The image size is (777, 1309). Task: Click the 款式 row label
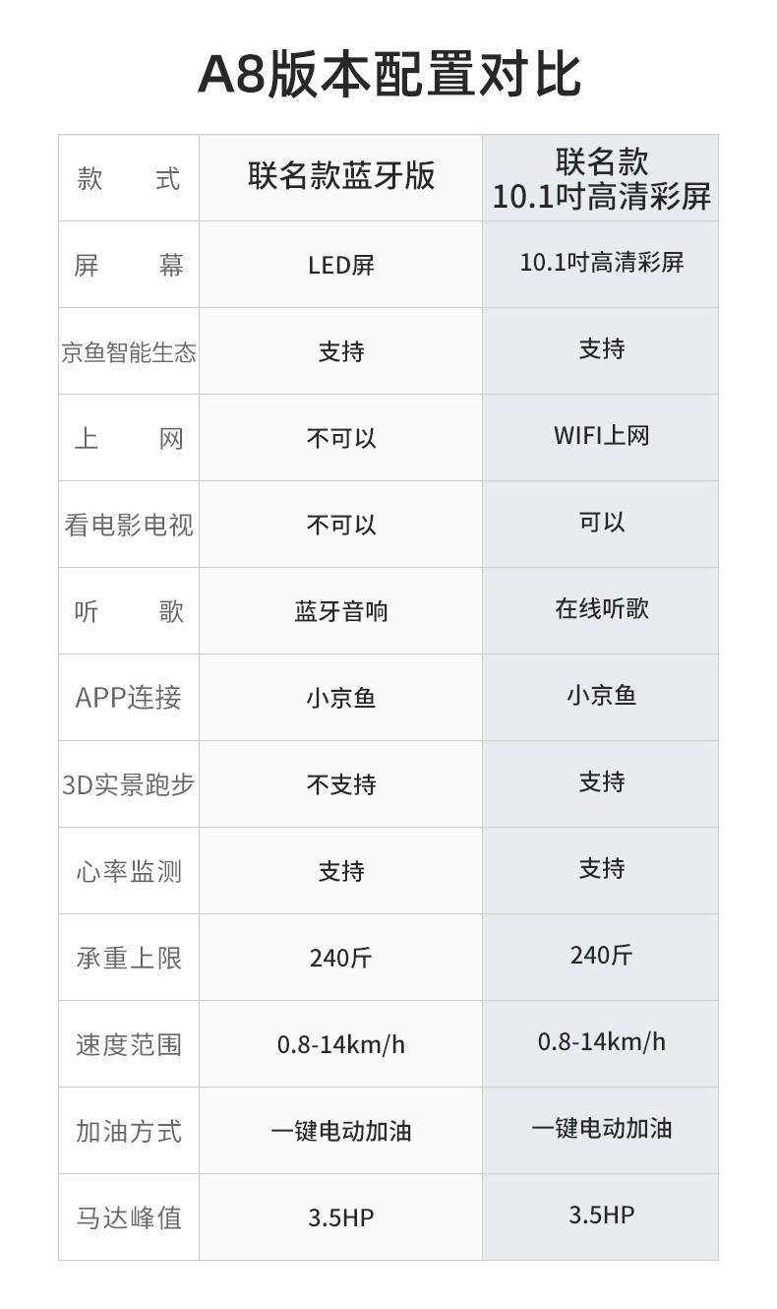129,179
